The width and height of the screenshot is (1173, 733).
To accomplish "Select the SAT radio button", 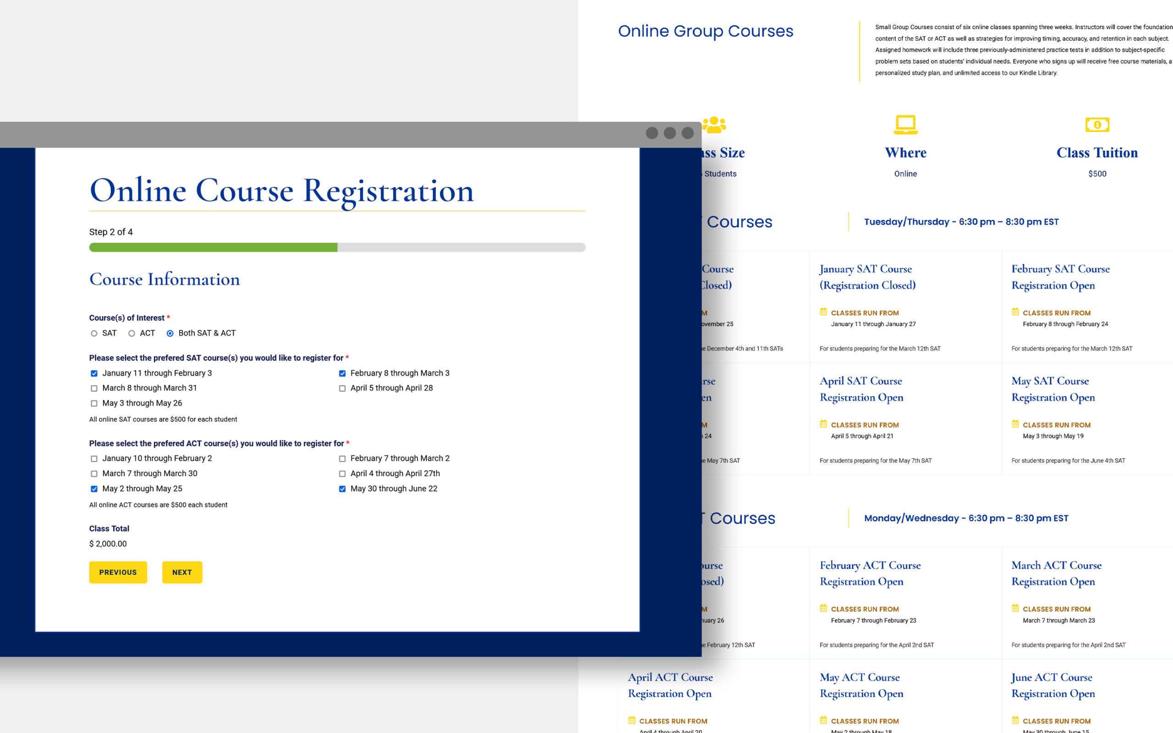I will [x=93, y=333].
